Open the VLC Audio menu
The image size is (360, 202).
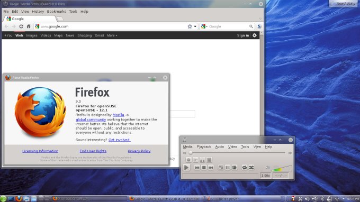point(220,147)
